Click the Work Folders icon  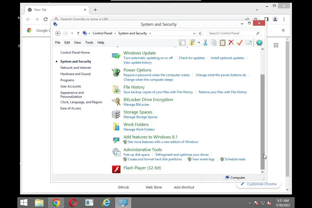pyautogui.click(x=116, y=127)
